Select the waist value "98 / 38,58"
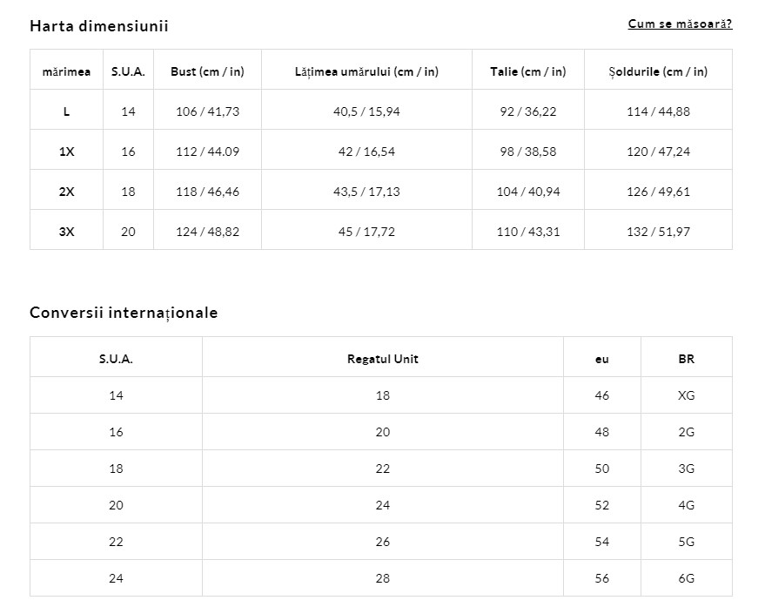This screenshot has width=765, height=607. 528,152
